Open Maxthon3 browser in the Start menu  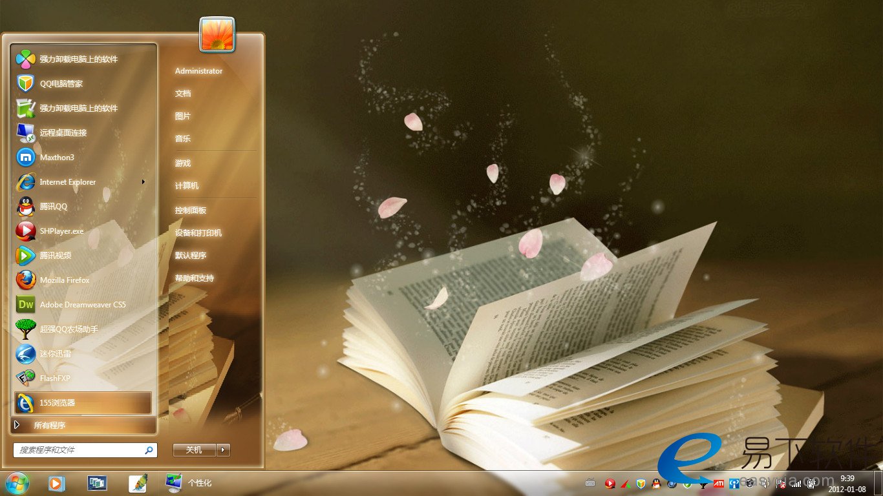point(83,157)
